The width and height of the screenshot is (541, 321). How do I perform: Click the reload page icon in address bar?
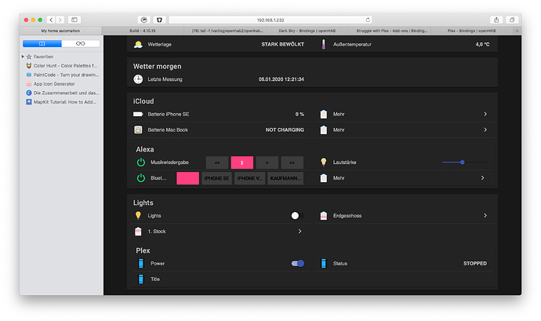pos(368,20)
